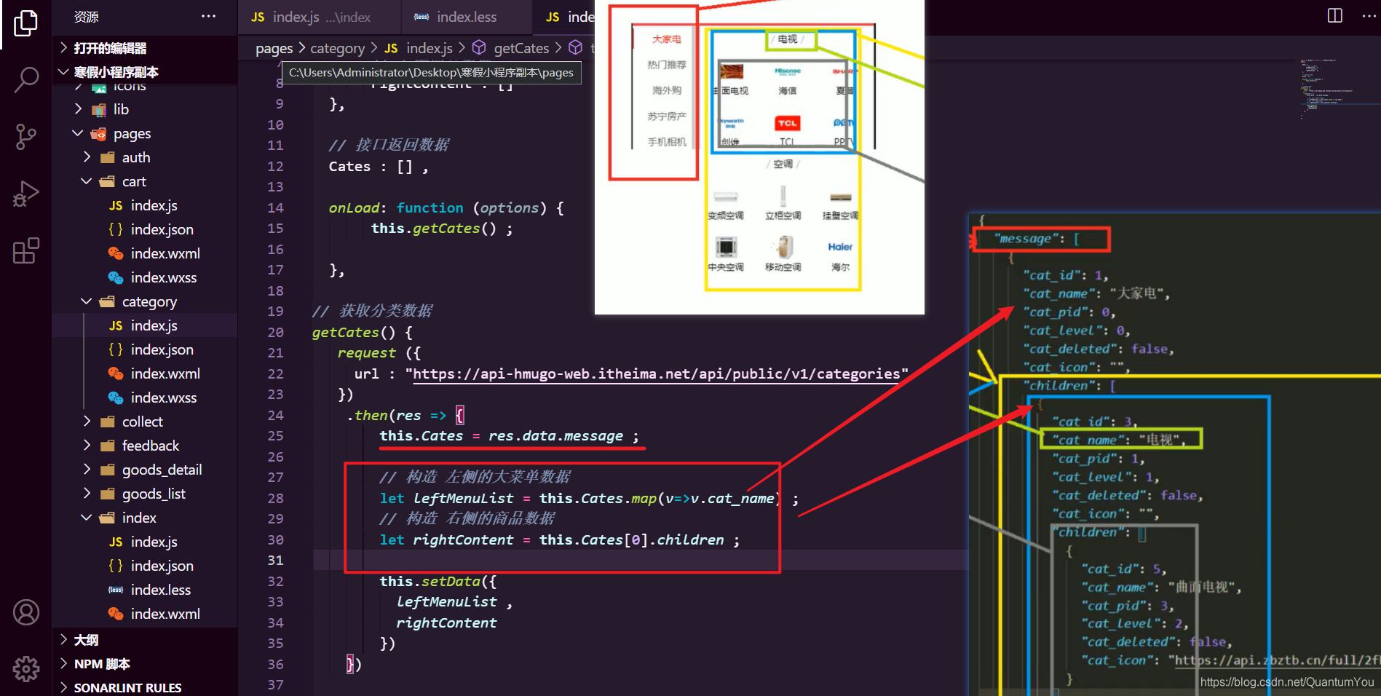Open index.js under cart folder
This screenshot has width=1381, height=696.
click(x=144, y=205)
